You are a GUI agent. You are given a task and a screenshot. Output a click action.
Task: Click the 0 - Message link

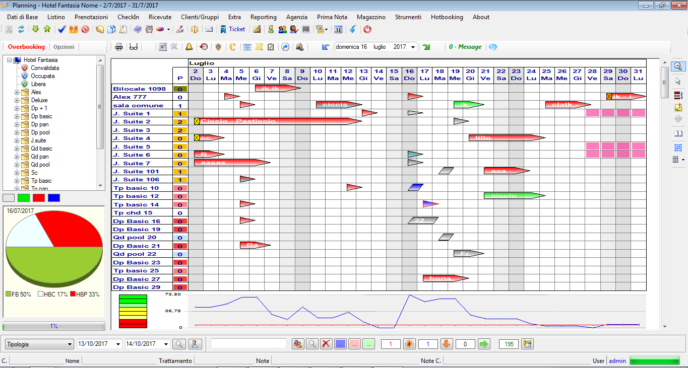(465, 47)
